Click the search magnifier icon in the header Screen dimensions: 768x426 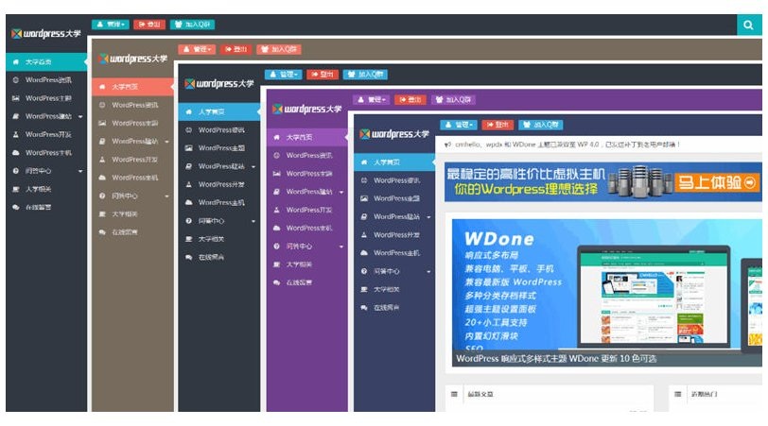point(748,25)
